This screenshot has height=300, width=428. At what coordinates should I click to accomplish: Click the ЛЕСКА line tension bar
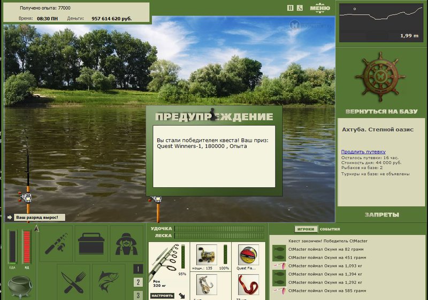(x=219, y=236)
